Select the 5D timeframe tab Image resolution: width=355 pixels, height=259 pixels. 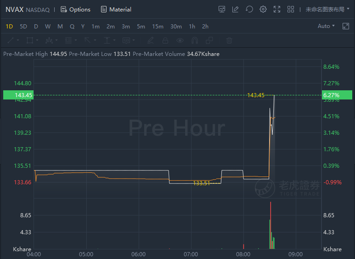point(23,27)
